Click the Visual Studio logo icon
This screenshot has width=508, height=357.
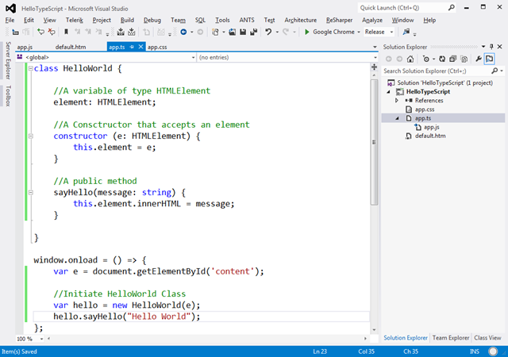(x=10, y=9)
